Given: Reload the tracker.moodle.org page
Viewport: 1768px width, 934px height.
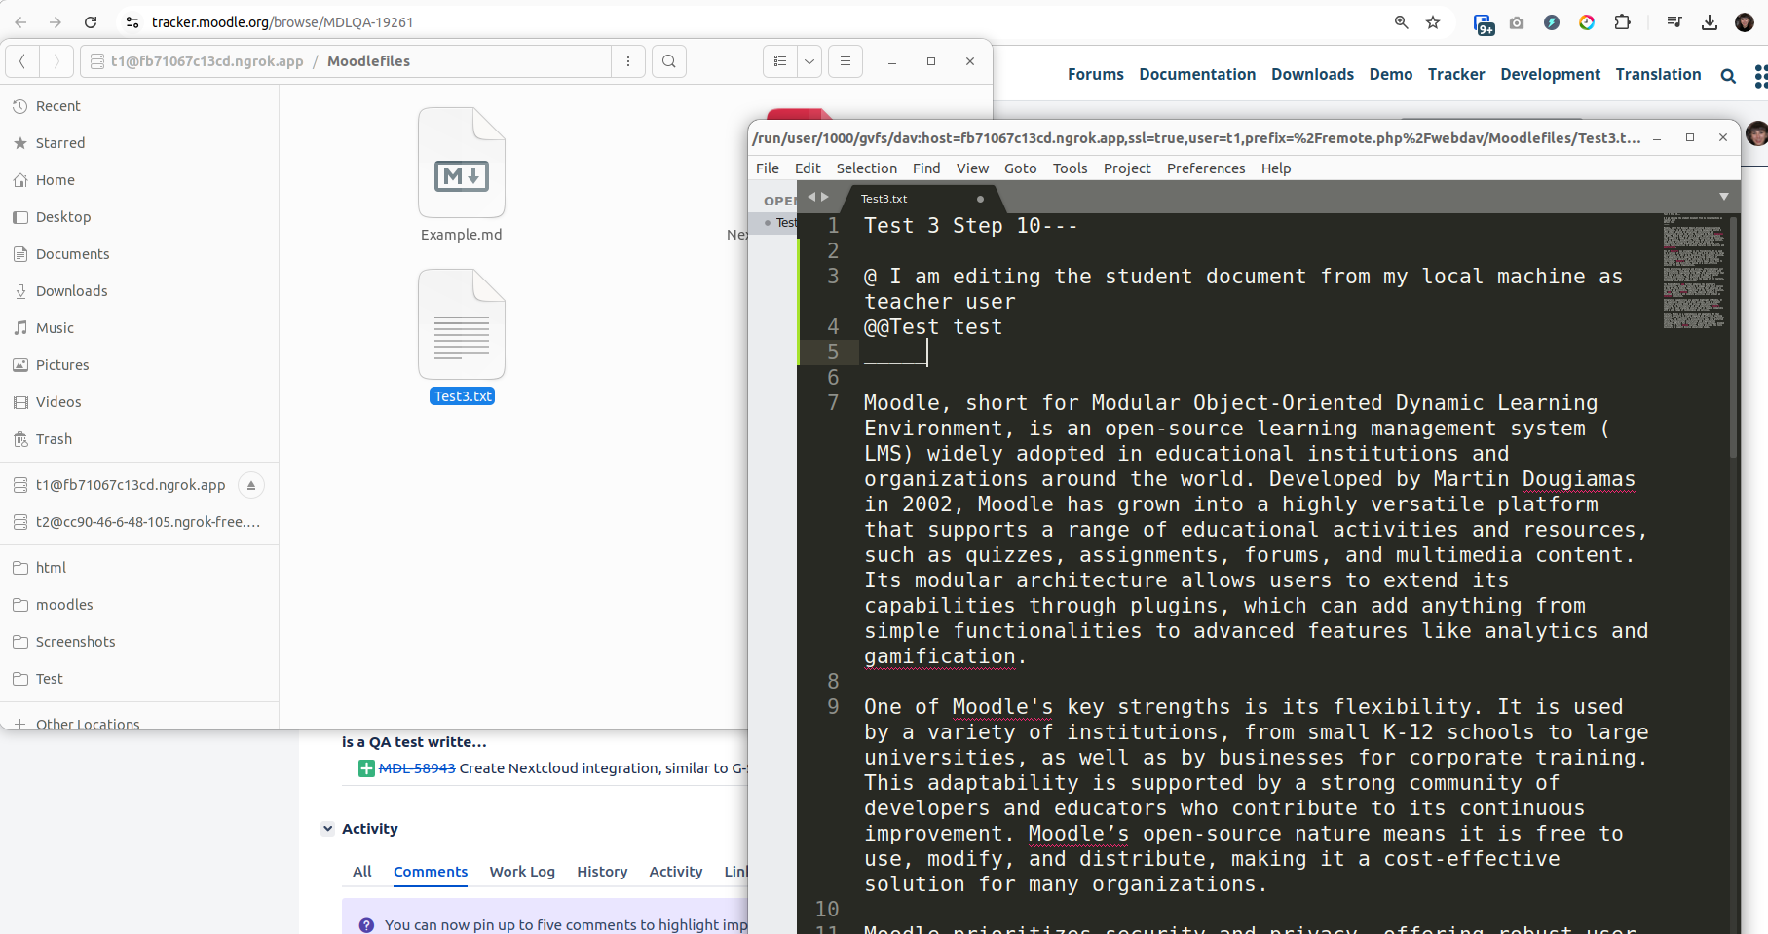Looking at the screenshot, I should click(x=91, y=21).
